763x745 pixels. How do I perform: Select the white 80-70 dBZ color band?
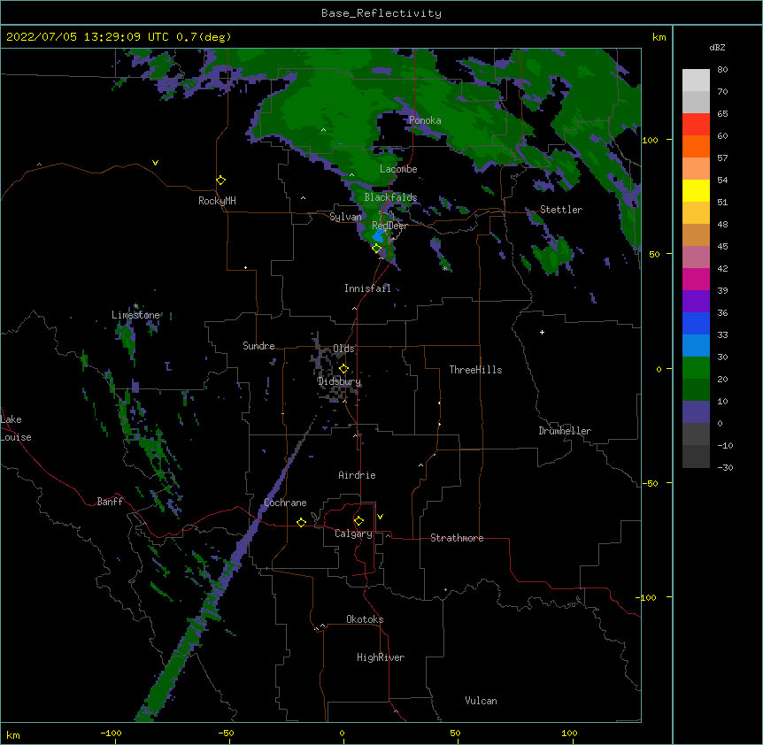[x=696, y=81]
